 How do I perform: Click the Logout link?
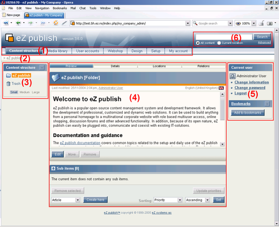click(x=240, y=93)
